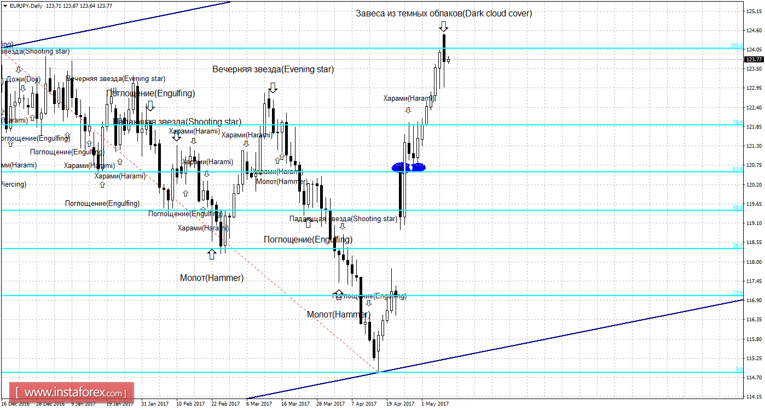Image resolution: width=765 pixels, height=410 pixels.
Task: Click the 116.35 price on the axis
Action: [x=754, y=320]
